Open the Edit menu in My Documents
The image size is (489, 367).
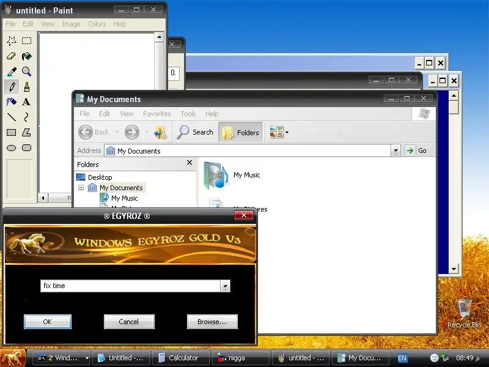click(105, 114)
